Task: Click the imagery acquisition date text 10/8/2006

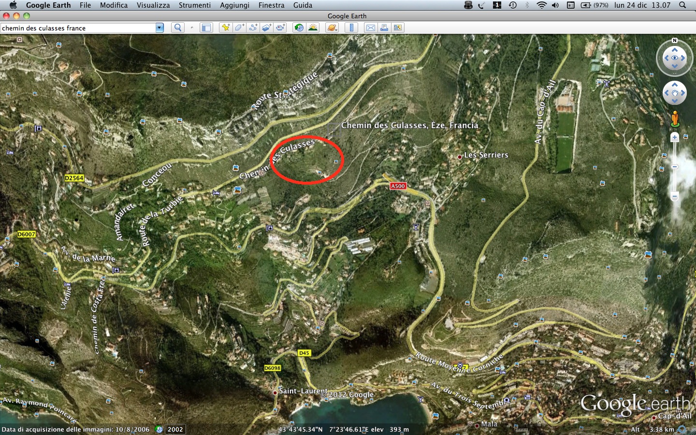Action: pos(75,429)
